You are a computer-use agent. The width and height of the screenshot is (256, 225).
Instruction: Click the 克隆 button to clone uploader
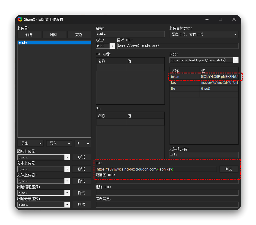[79, 35]
